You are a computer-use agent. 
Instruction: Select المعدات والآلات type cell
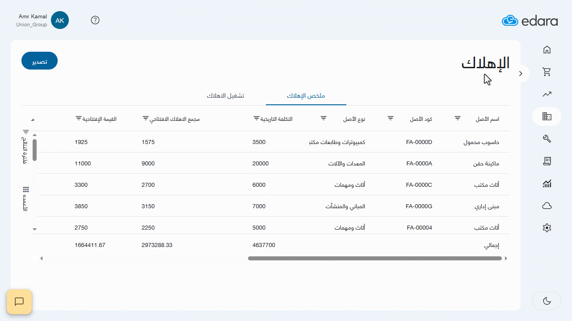point(347,164)
